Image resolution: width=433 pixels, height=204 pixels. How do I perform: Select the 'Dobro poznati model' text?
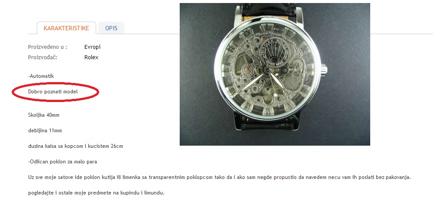(x=53, y=92)
